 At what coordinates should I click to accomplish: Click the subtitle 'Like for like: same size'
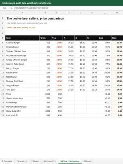27,23
